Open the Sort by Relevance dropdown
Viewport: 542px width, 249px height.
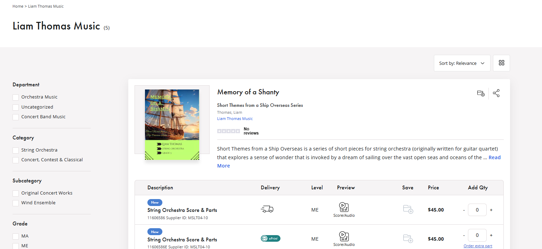(x=462, y=63)
